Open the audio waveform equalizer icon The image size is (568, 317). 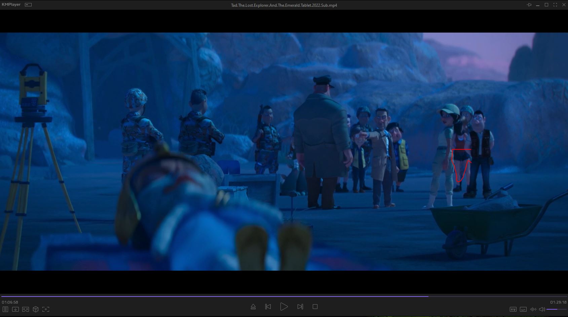[x=533, y=309]
